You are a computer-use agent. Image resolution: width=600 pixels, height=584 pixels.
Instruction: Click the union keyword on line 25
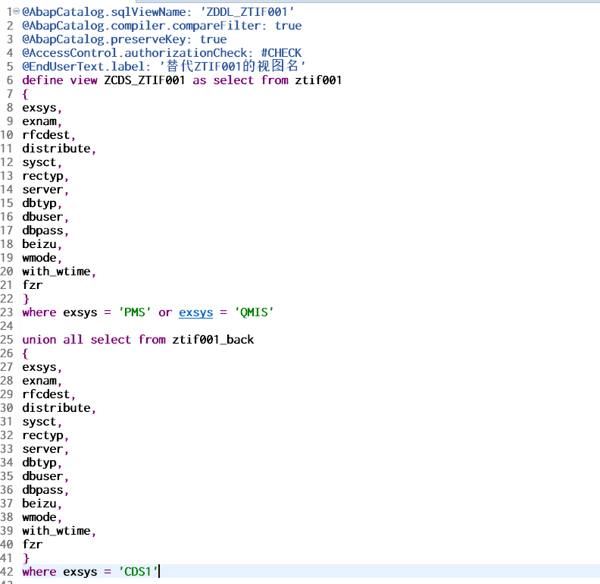39,340
